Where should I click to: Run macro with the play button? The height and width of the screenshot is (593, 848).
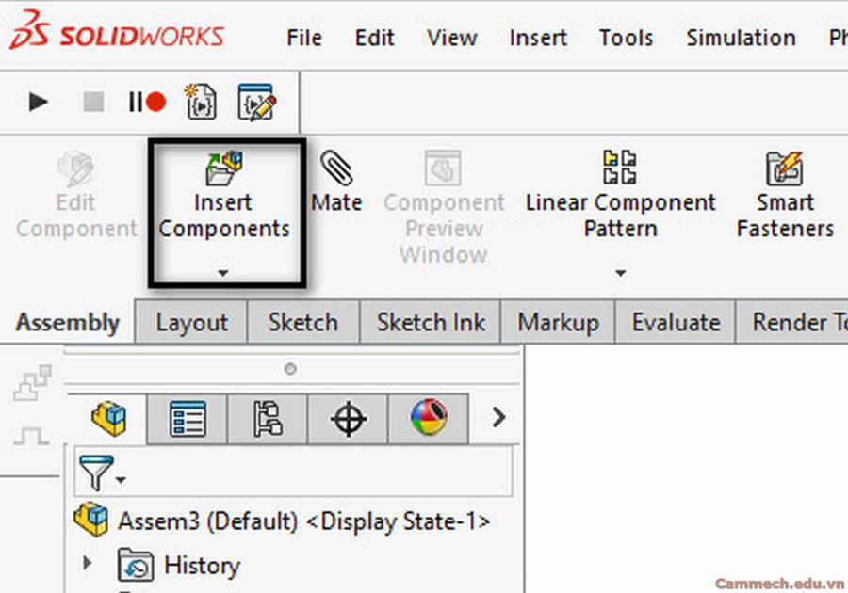38,102
